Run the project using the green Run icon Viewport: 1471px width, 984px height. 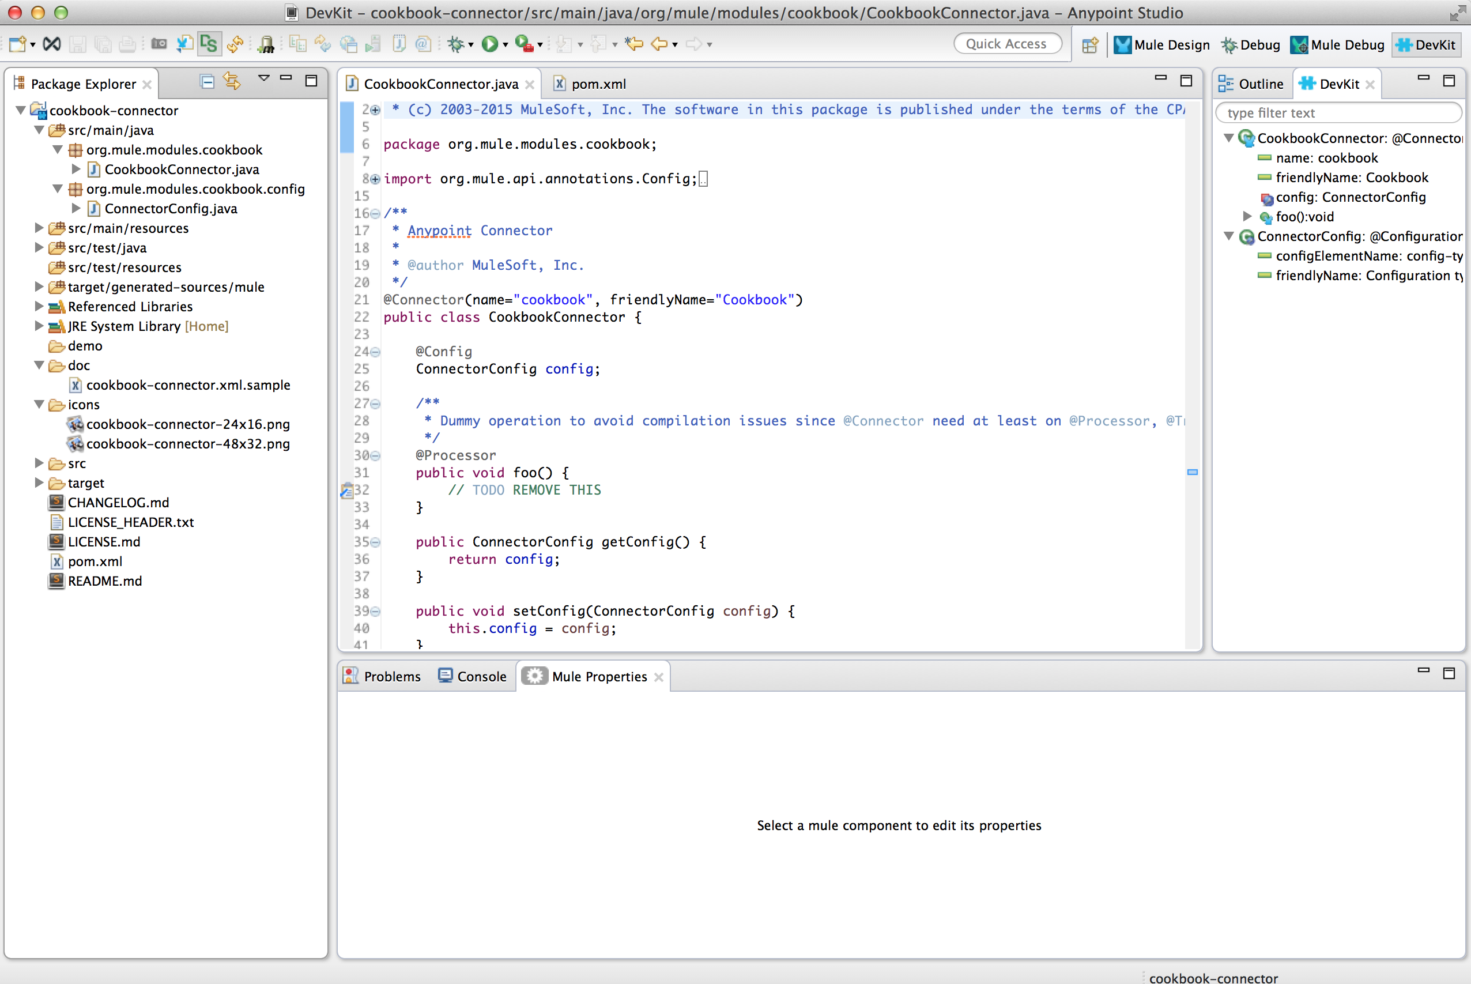[489, 44]
